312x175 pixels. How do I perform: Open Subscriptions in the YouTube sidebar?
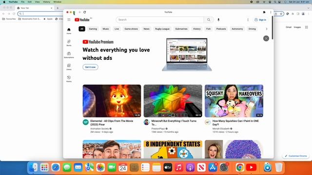point(69,55)
